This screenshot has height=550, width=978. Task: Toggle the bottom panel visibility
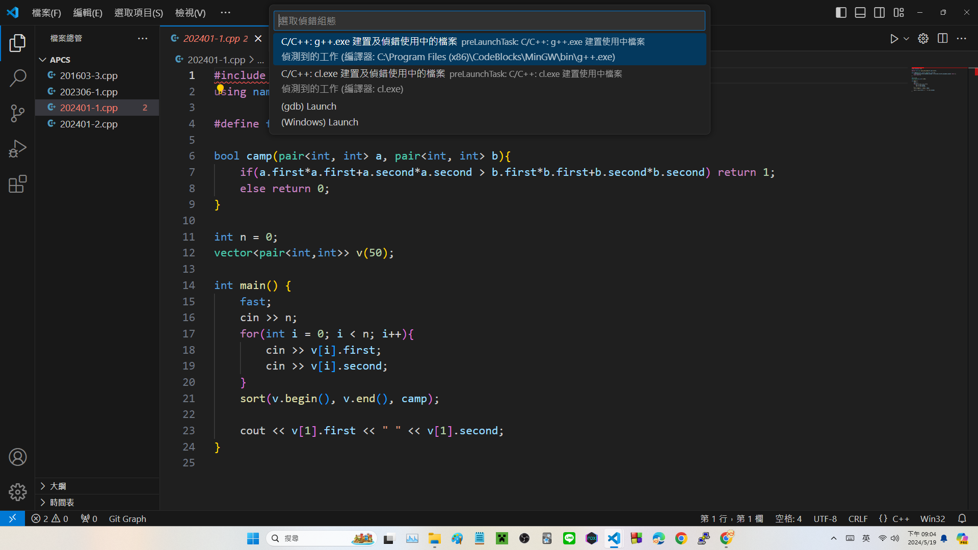(x=860, y=13)
